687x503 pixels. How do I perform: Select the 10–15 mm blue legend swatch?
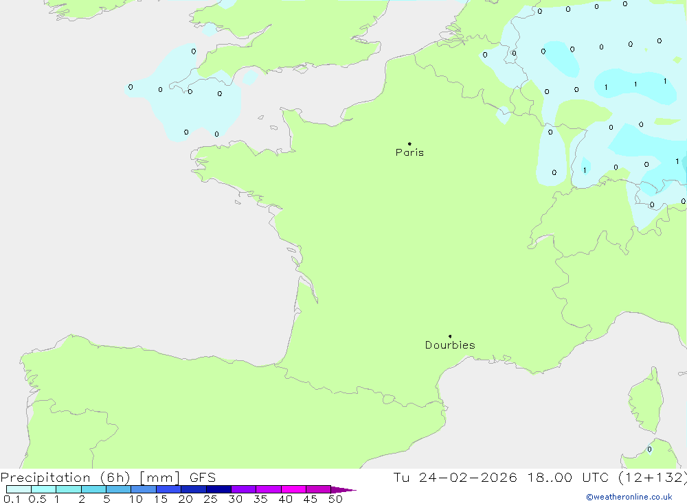click(x=144, y=490)
